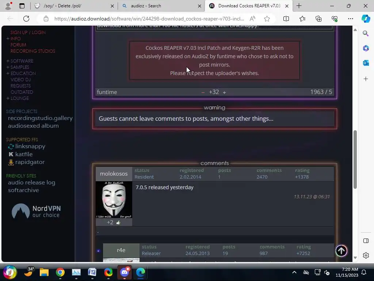Click the scroll-to-top arrow button

[341, 251]
